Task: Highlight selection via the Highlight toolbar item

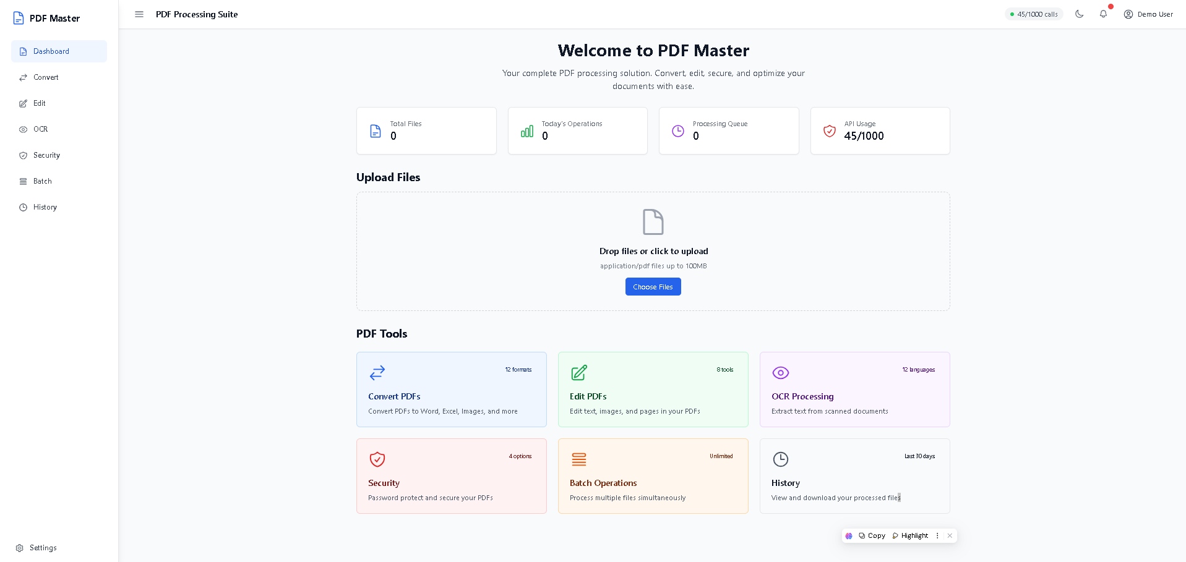Action: (909, 535)
